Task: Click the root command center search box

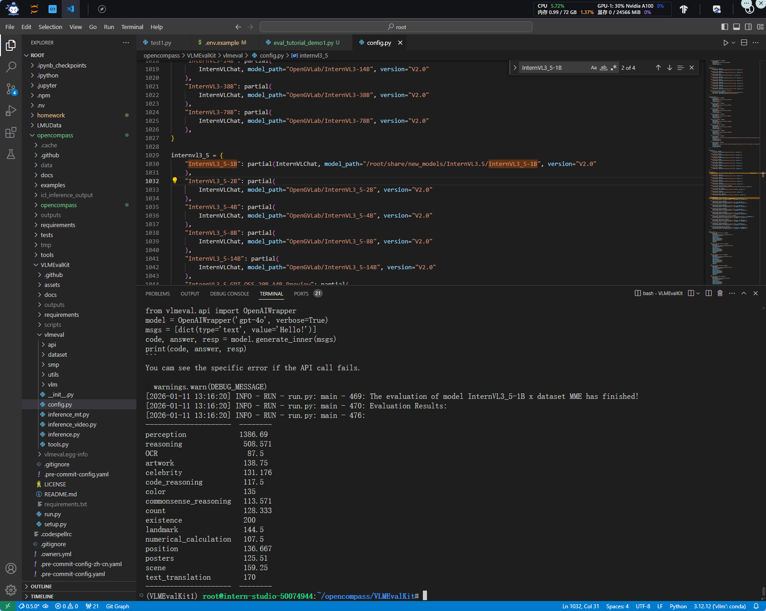Action: (396, 27)
